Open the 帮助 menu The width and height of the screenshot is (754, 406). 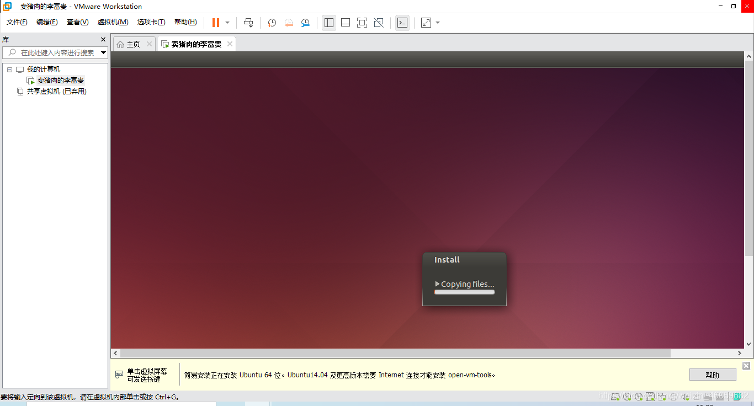(185, 22)
